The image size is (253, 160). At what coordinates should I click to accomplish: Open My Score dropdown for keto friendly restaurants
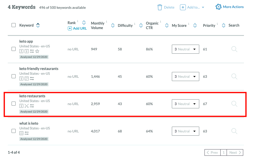pyautogui.click(x=185, y=76)
